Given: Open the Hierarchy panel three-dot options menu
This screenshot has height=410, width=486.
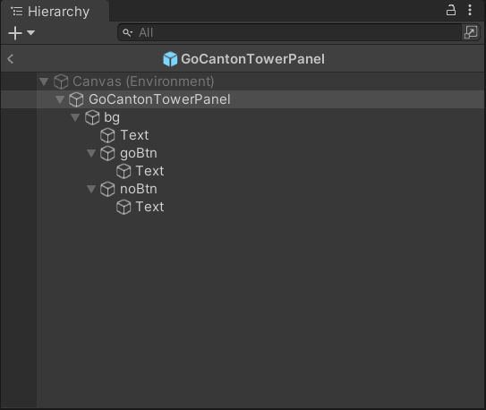Looking at the screenshot, I should point(470,10).
